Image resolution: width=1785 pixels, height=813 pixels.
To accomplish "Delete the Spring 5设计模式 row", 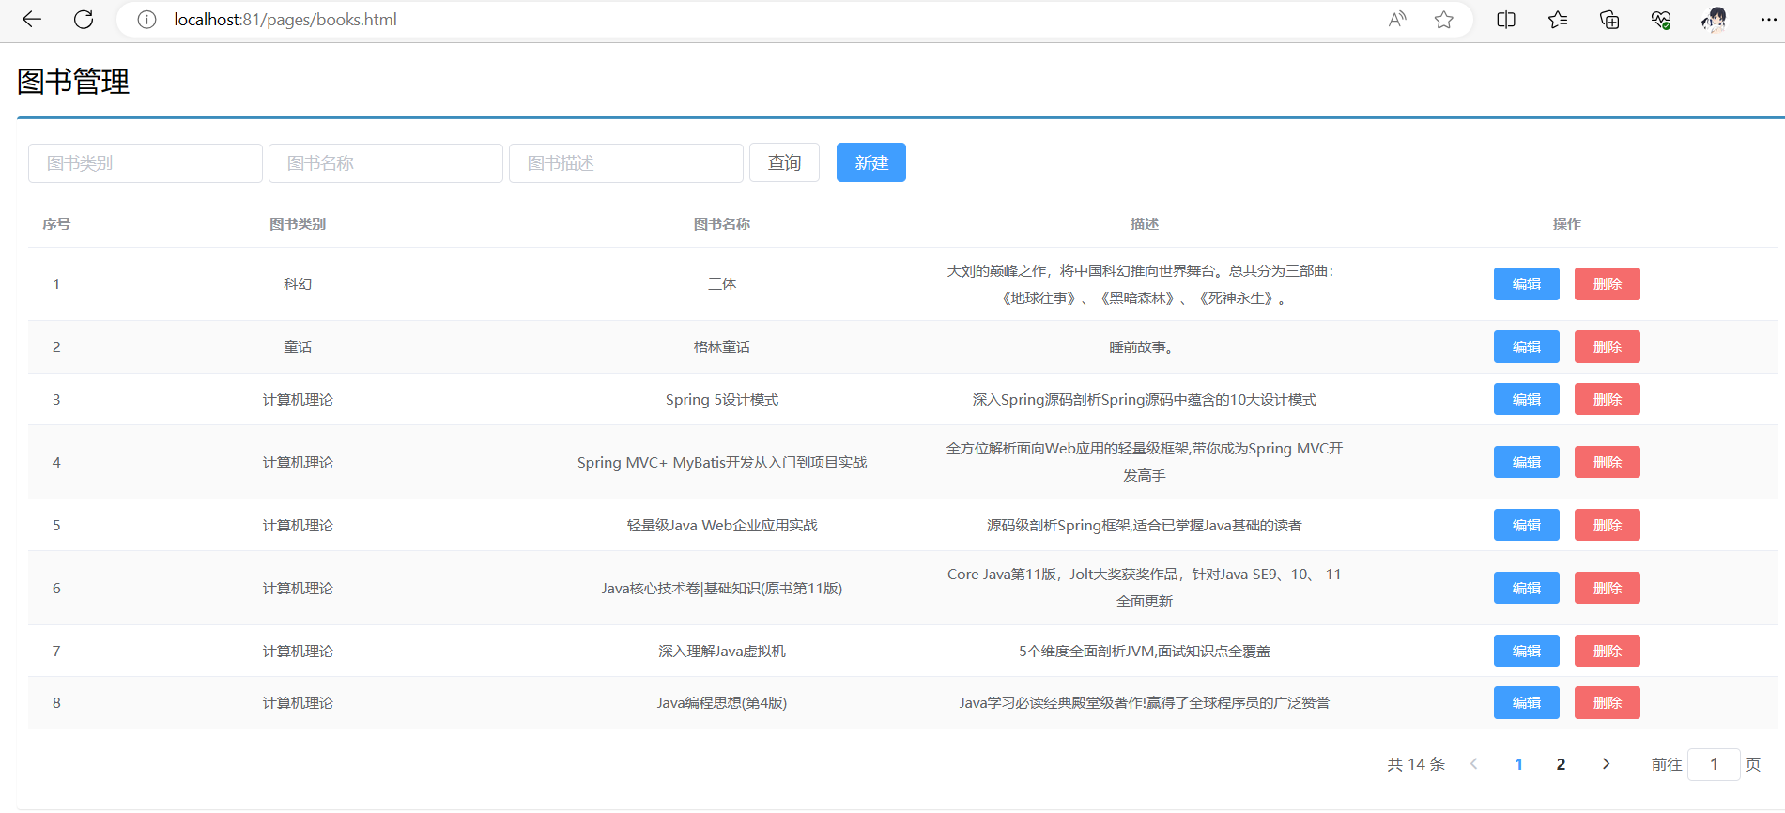I will [x=1608, y=399].
